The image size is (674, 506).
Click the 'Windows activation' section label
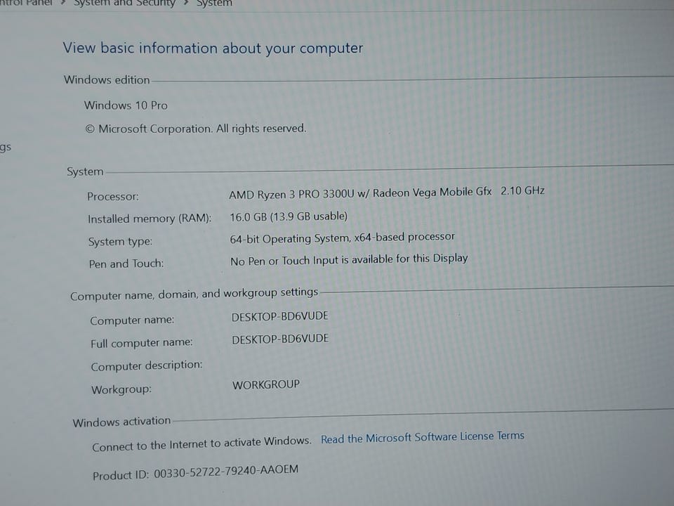pyautogui.click(x=121, y=422)
